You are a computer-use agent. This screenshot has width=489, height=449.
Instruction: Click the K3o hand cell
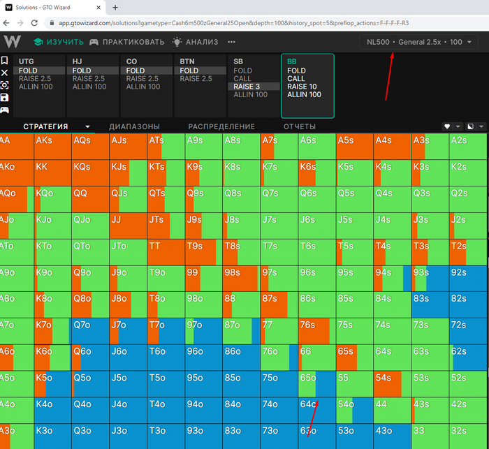tap(53, 436)
